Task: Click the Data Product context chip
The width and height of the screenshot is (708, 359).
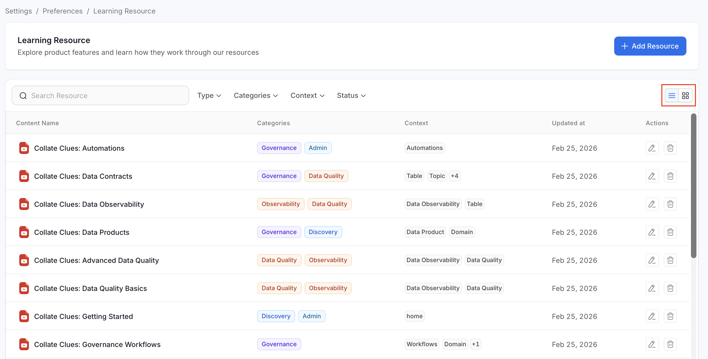Action: [x=425, y=232]
